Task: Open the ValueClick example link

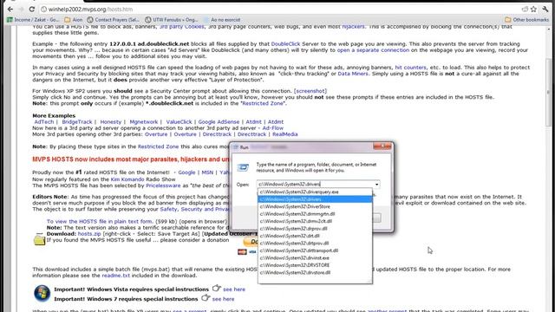Action: pyautogui.click(x=179, y=121)
